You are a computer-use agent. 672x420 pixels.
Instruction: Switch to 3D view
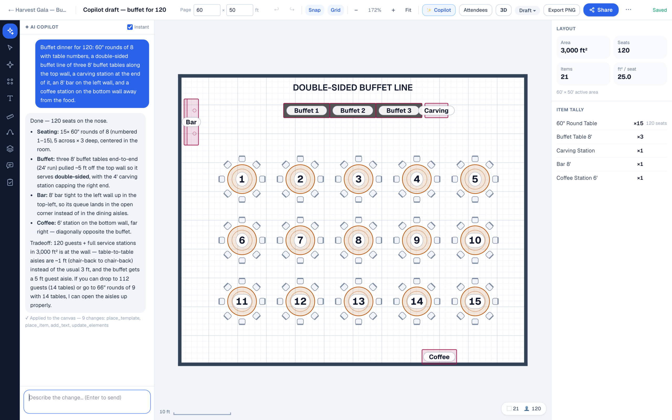click(x=503, y=10)
